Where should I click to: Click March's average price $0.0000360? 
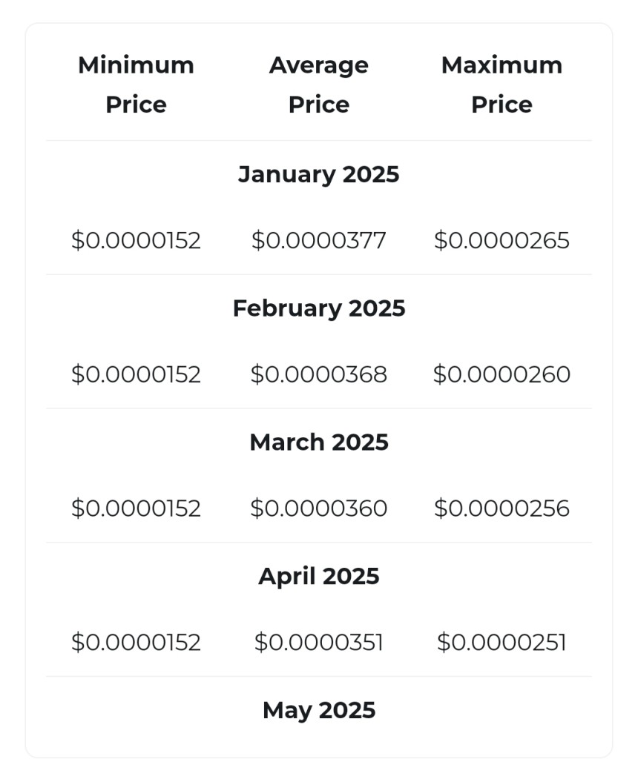tap(319, 509)
